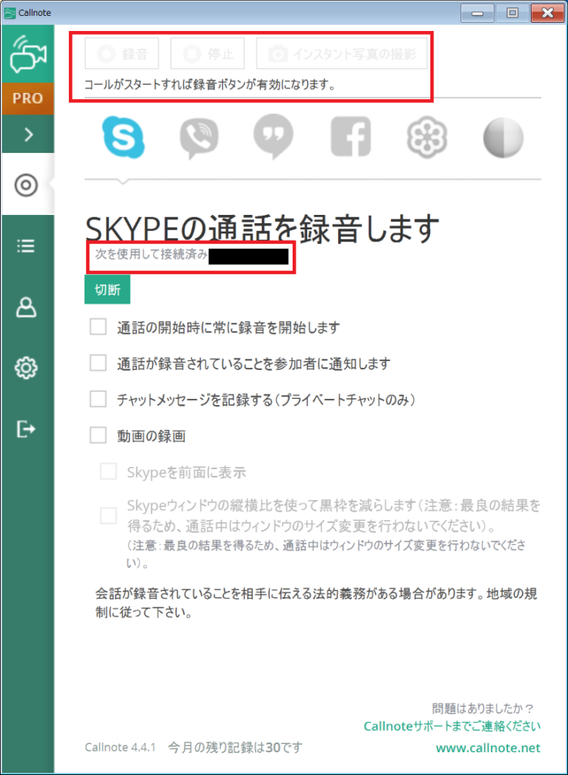Click the 停止 stop button
This screenshot has height=775, width=568.
click(207, 54)
